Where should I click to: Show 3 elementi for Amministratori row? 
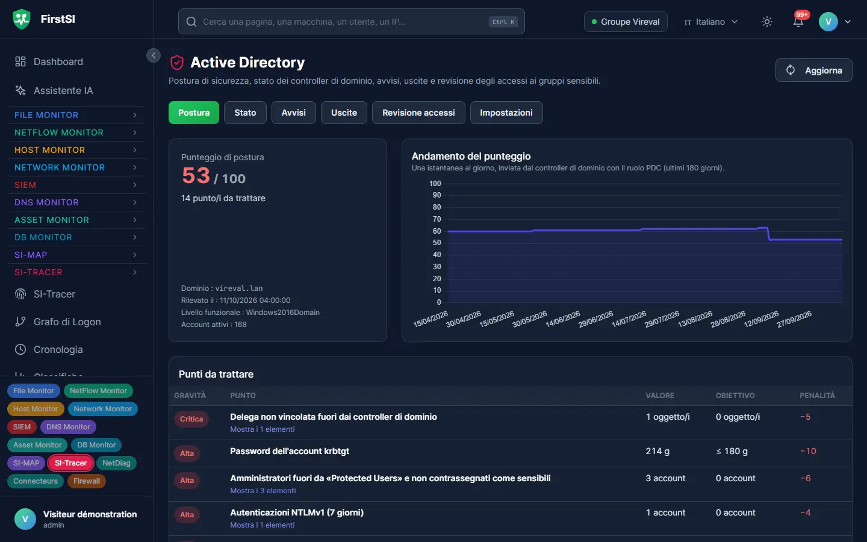click(x=263, y=491)
